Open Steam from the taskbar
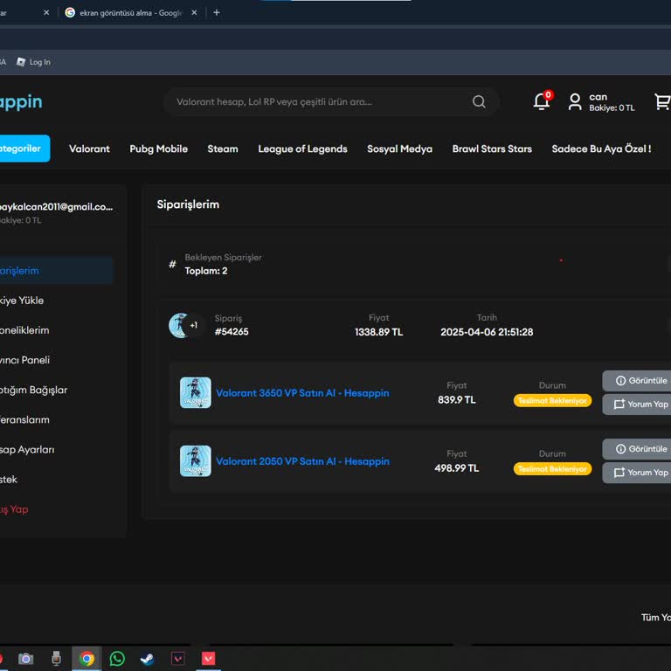The image size is (671, 671). [x=147, y=658]
